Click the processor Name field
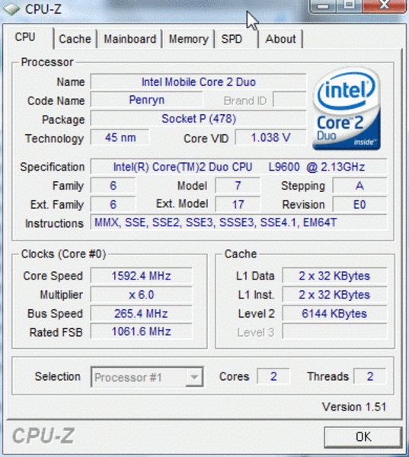409x457 pixels. pyautogui.click(x=198, y=82)
